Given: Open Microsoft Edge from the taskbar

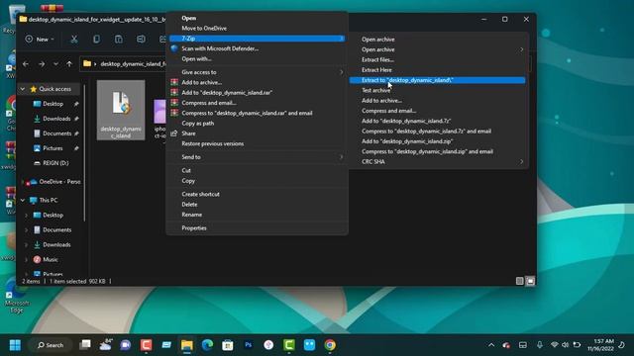Looking at the screenshot, I should pyautogui.click(x=207, y=345).
